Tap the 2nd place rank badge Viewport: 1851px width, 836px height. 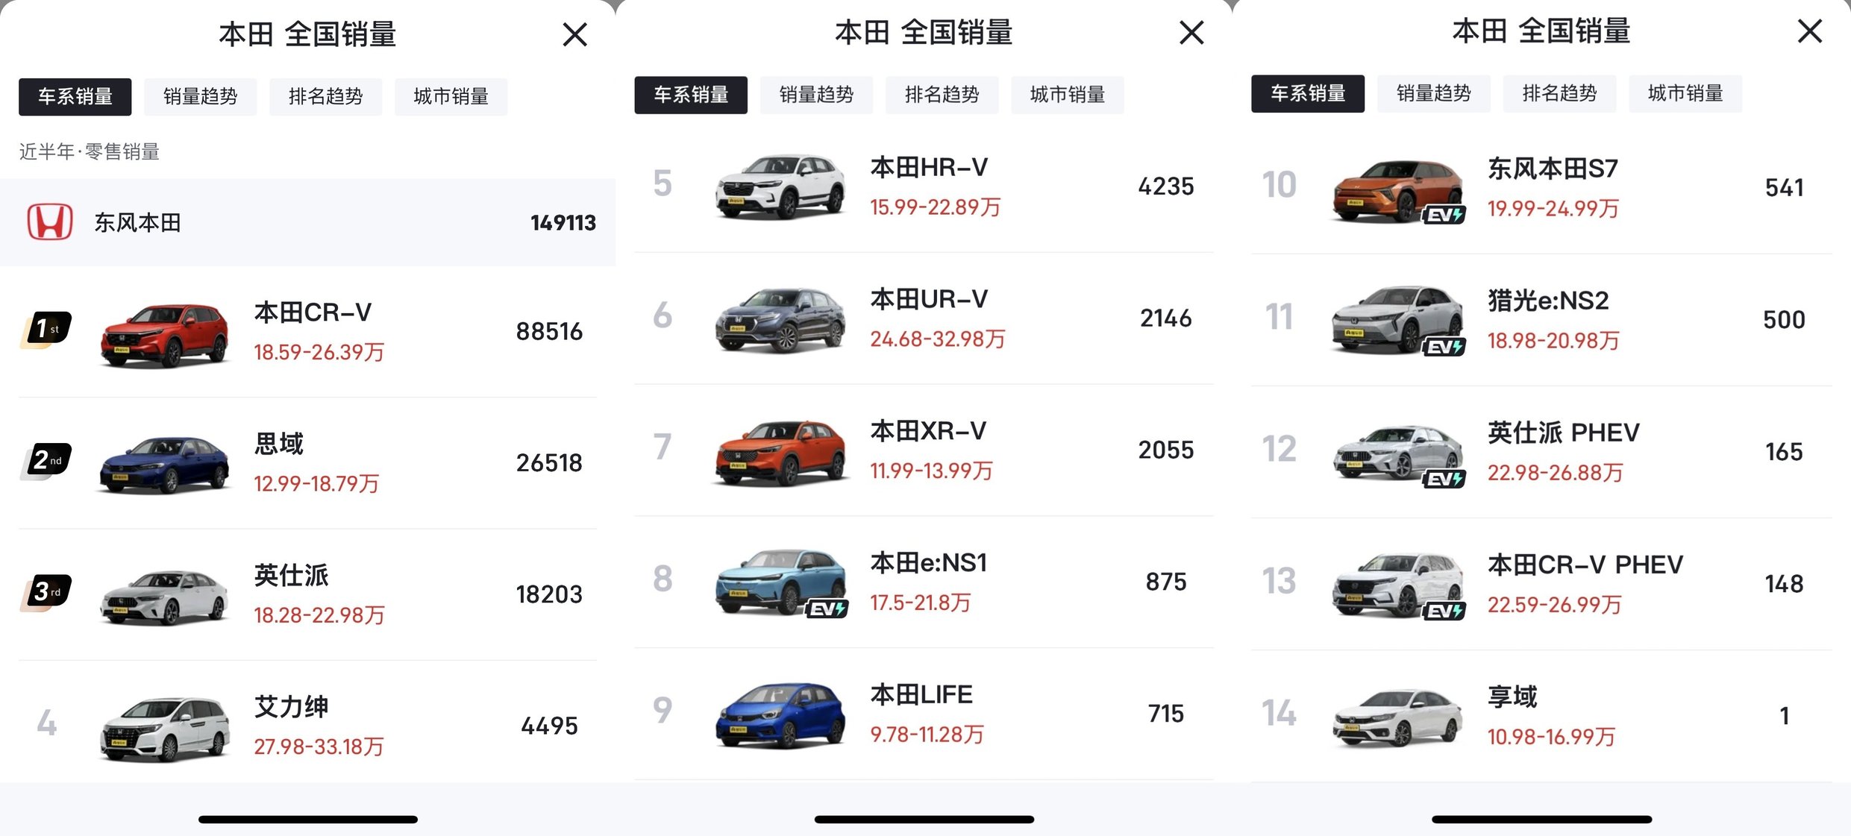click(46, 461)
